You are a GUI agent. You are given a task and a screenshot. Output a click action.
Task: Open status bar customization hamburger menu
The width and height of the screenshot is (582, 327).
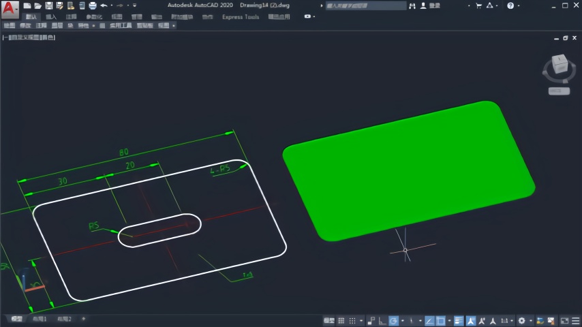(576, 321)
